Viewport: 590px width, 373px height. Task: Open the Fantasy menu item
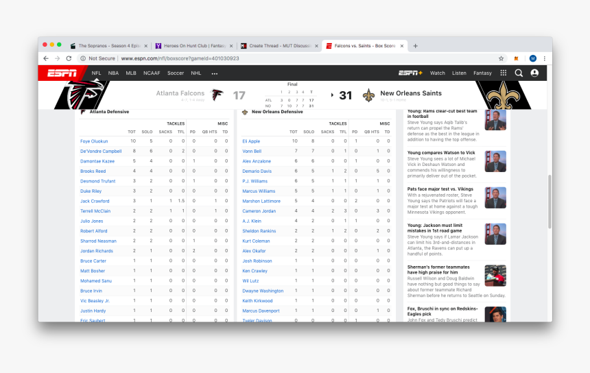click(482, 73)
